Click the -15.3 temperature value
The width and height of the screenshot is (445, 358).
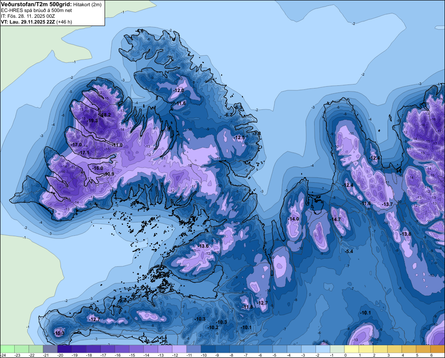pyautogui.click(x=59, y=334)
